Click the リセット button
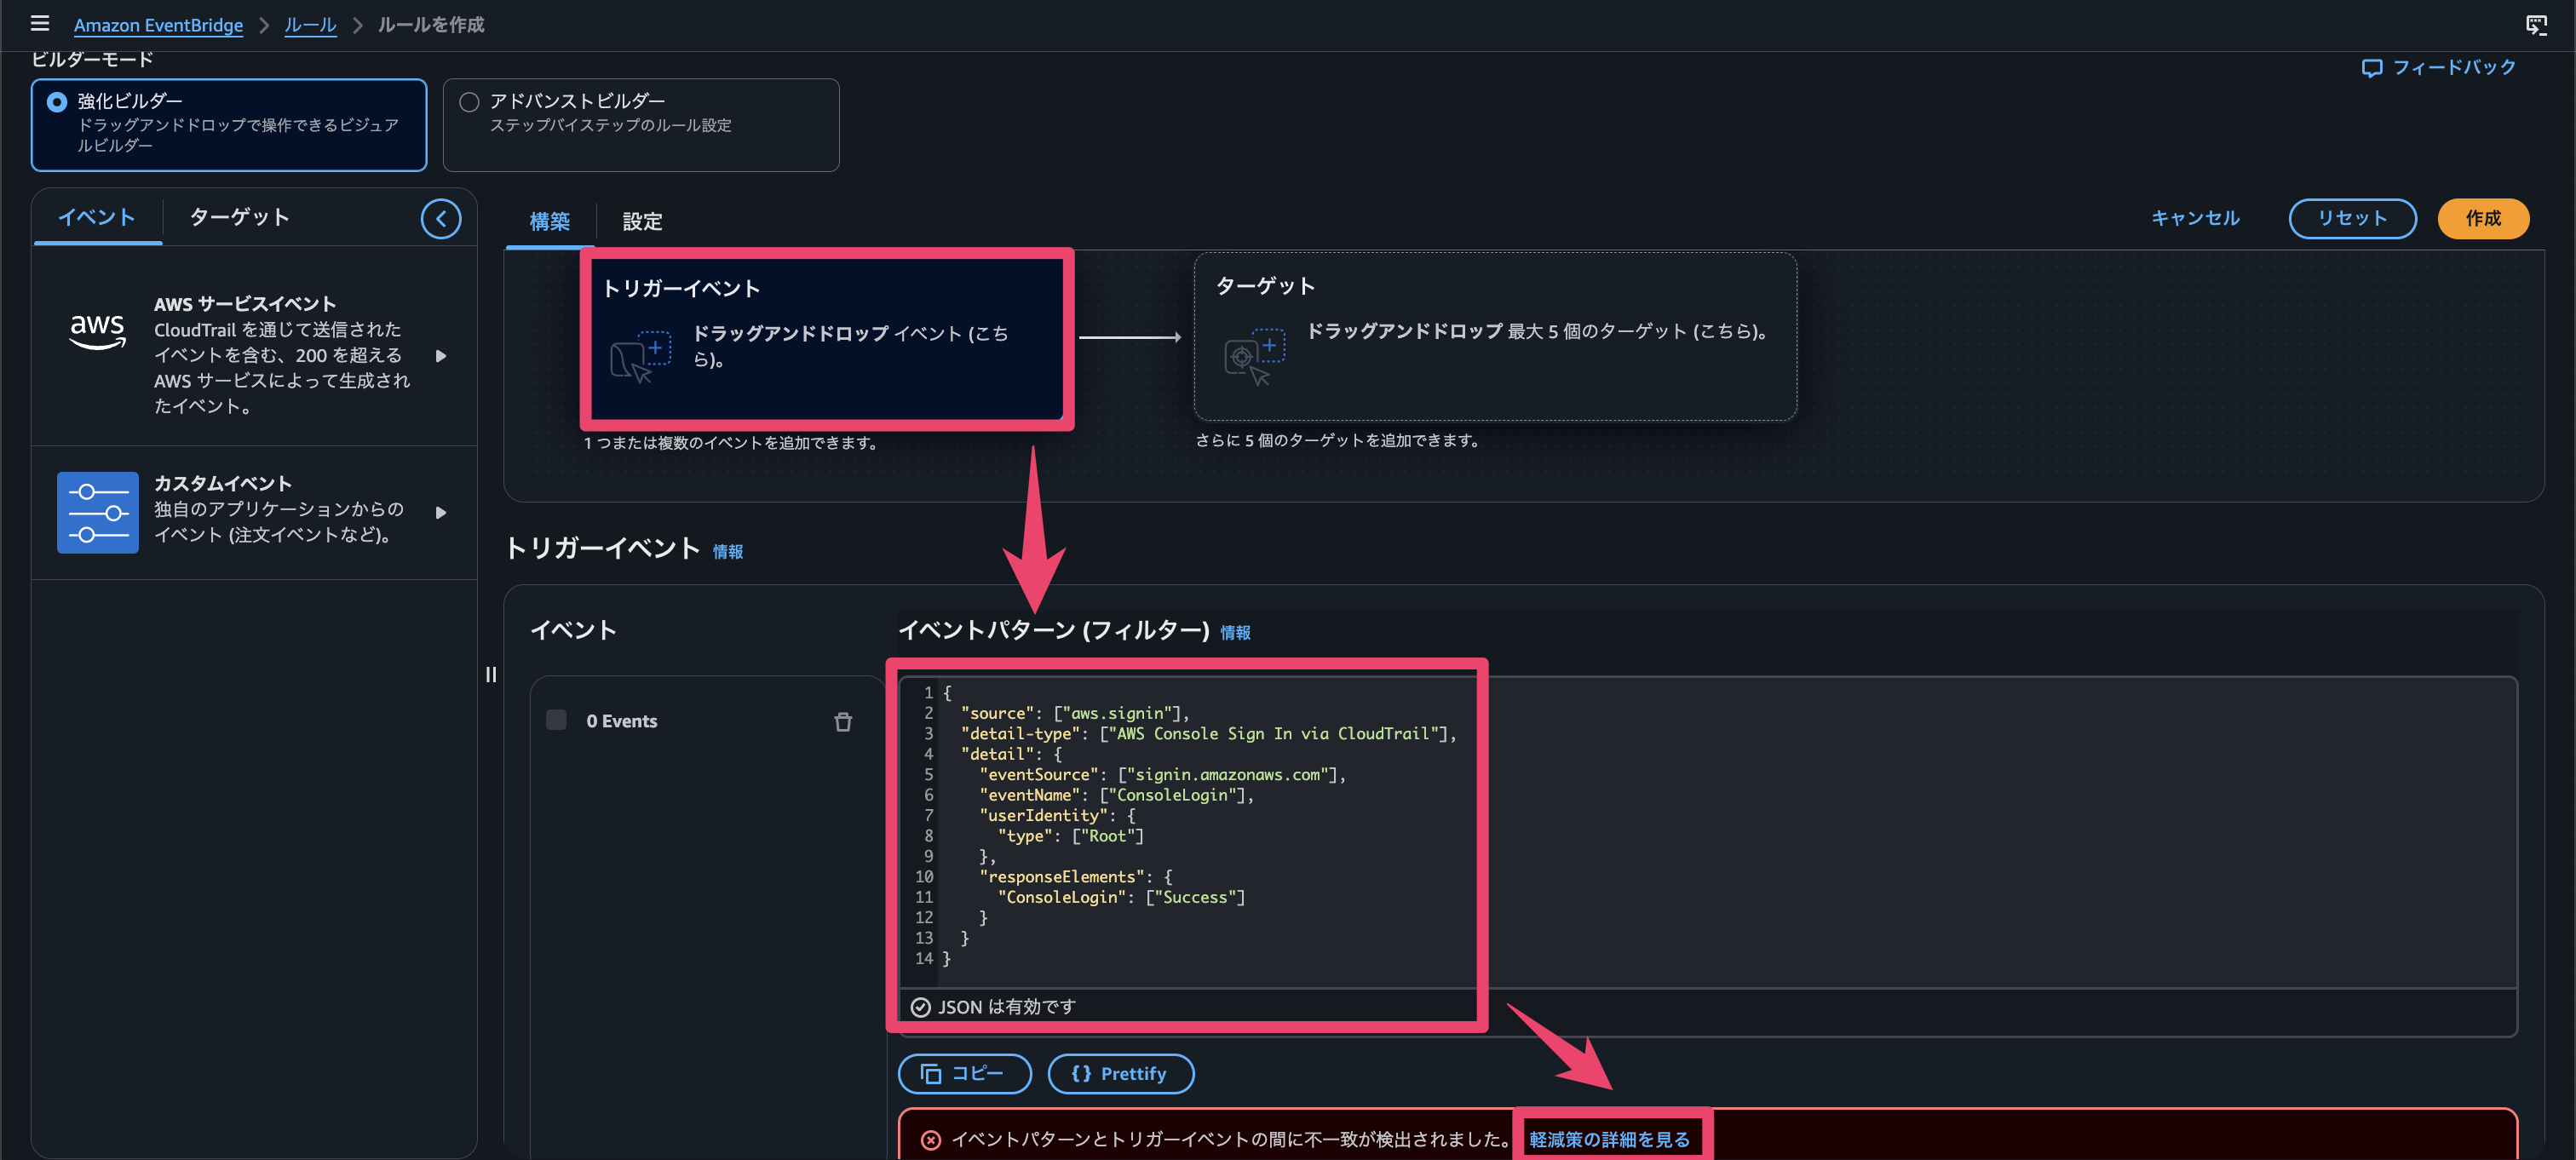2576x1160 pixels. (2352, 218)
